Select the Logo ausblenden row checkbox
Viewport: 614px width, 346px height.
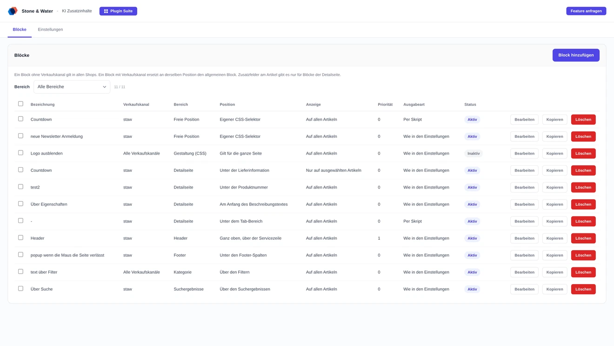20,153
